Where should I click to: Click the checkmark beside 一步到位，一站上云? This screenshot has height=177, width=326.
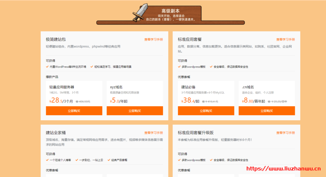point(77,160)
